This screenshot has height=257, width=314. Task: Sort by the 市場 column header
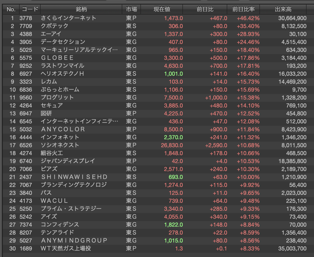[131, 9]
